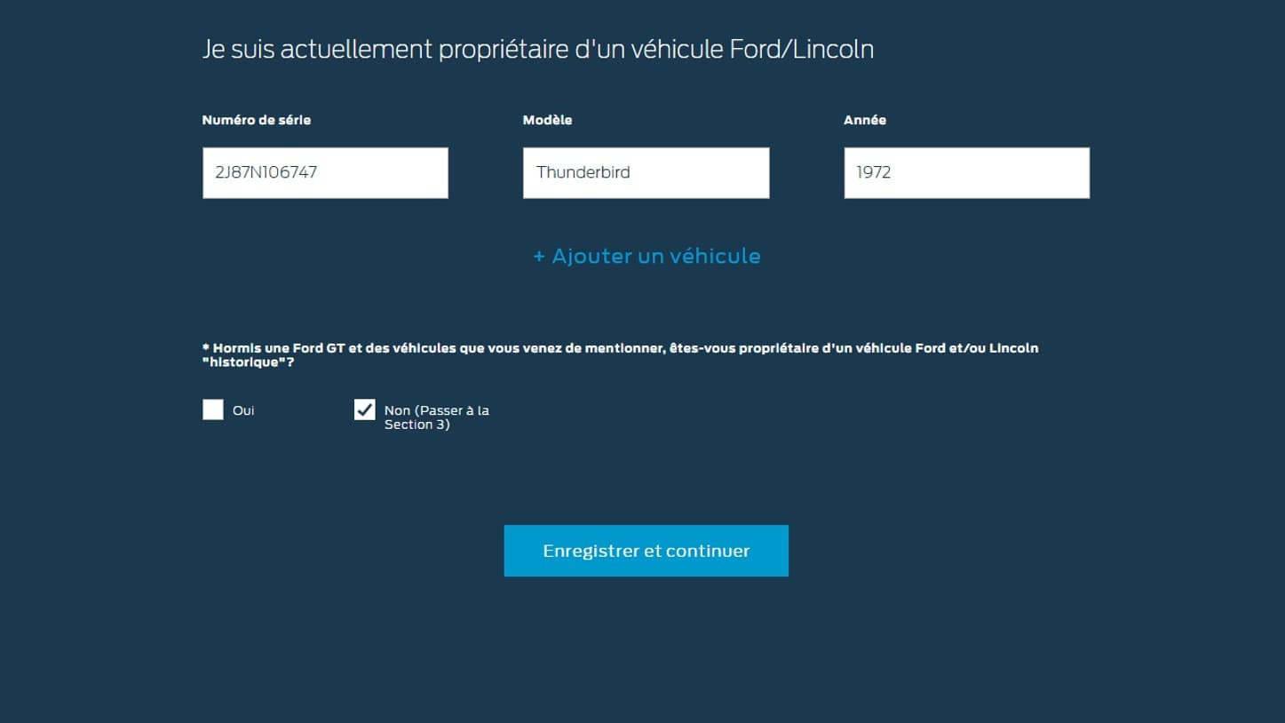Viewport: 1285px width, 723px height.
Task: Click the 'Non (Passer à la Section 3)' label text
Action: 437,417
